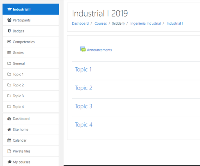This screenshot has width=200, height=166.
Task: Open the Courses breadcrumb link
Action: 101,24
